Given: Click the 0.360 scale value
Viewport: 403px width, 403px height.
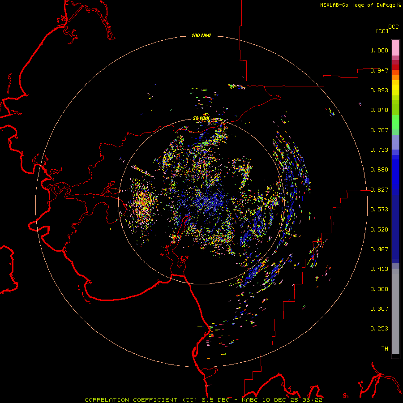Looking at the screenshot, I should pyautogui.click(x=379, y=289).
